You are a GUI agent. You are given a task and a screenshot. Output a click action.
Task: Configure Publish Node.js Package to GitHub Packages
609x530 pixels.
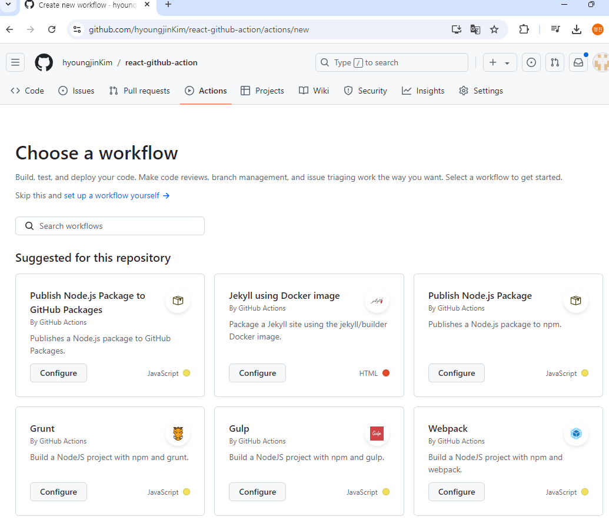[x=59, y=373]
